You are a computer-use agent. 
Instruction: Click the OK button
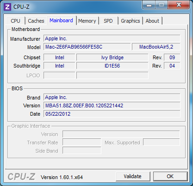pyautogui.click(x=170, y=176)
